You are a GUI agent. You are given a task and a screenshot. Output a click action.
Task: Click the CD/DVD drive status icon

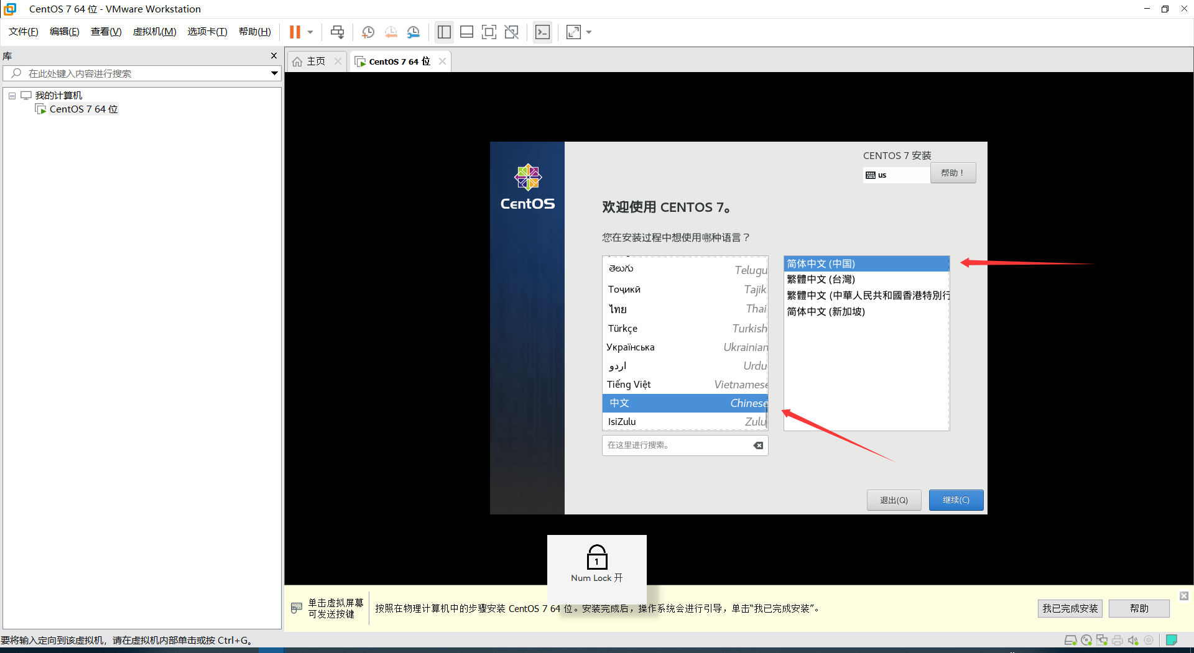click(1086, 640)
